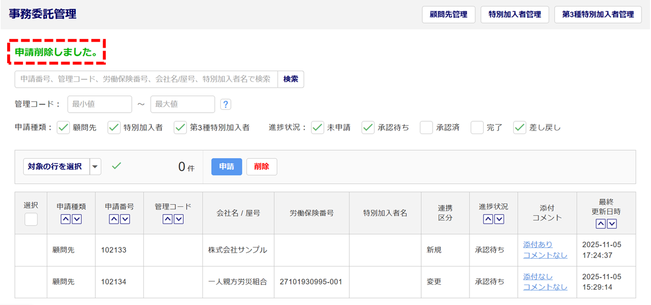Uncheck the 顧問先 application type checkbox
This screenshot has height=305, width=651.
point(63,127)
